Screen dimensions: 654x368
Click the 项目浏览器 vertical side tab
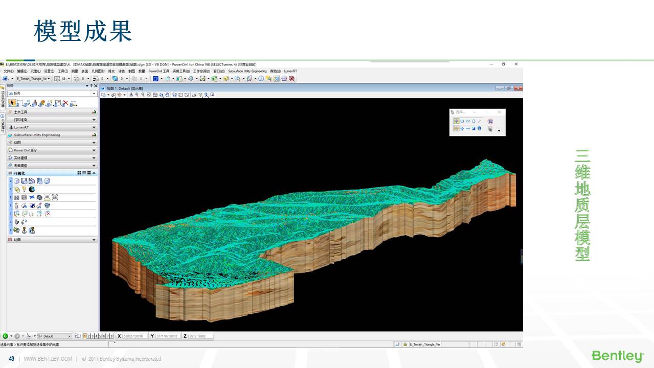2,97
